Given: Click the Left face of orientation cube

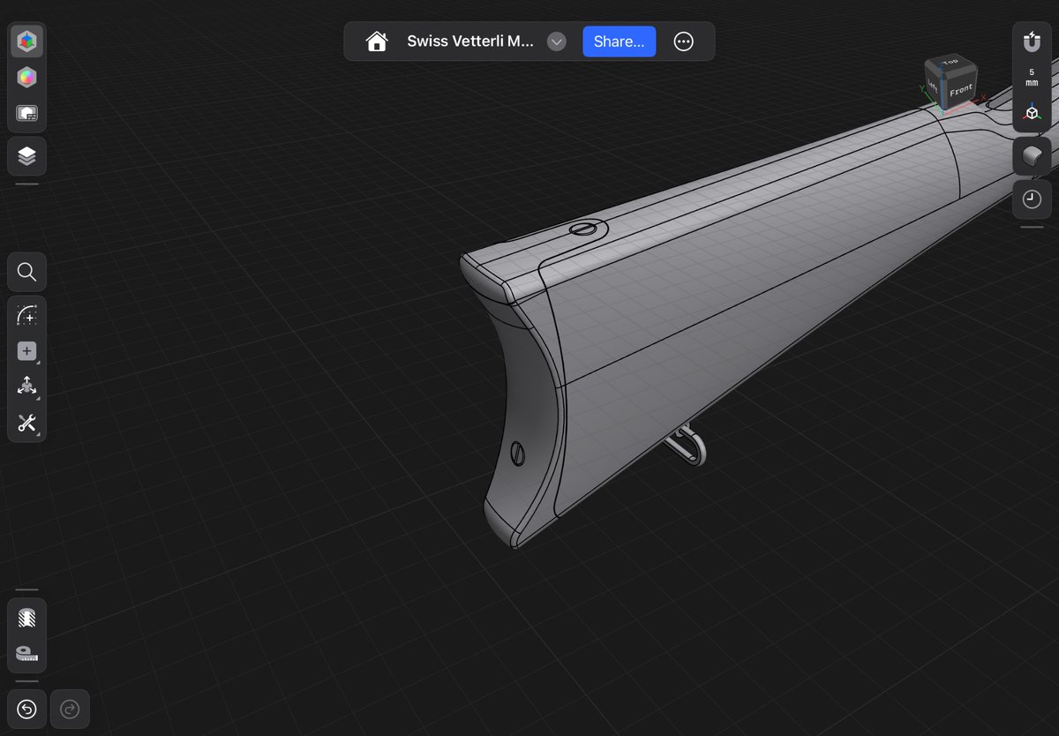Looking at the screenshot, I should (934, 86).
